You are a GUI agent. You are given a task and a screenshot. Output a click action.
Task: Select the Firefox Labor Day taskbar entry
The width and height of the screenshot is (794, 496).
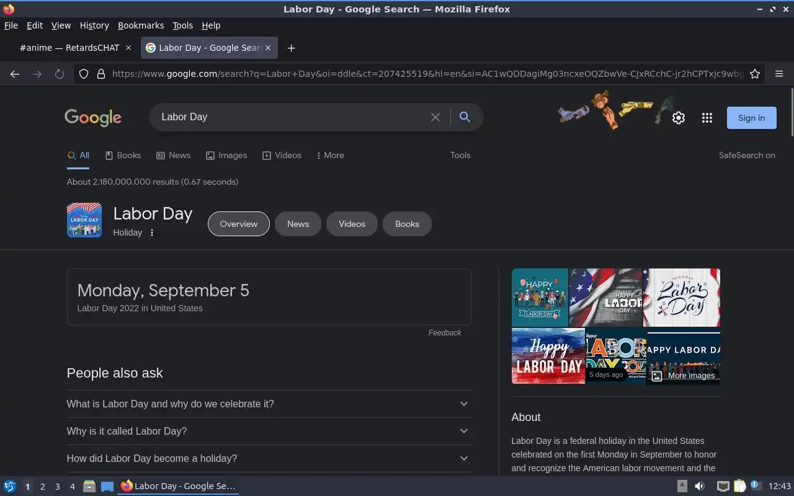point(179,486)
